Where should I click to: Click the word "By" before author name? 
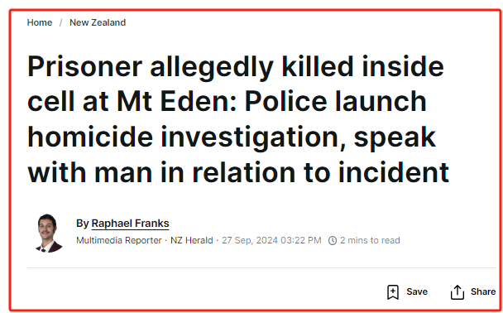coord(82,224)
